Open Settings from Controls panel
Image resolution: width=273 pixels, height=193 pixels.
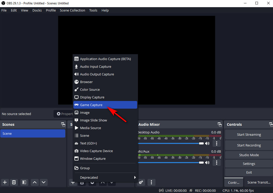coord(249,164)
